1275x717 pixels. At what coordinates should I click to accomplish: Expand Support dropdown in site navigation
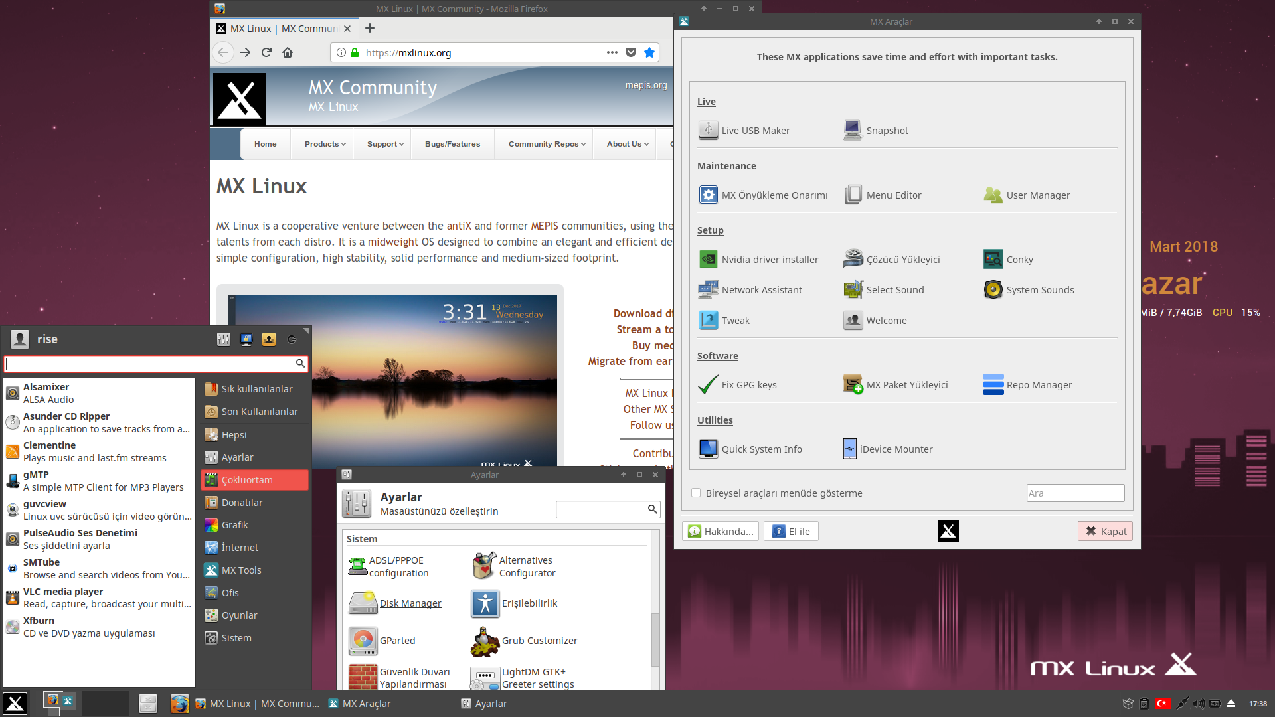tap(385, 144)
